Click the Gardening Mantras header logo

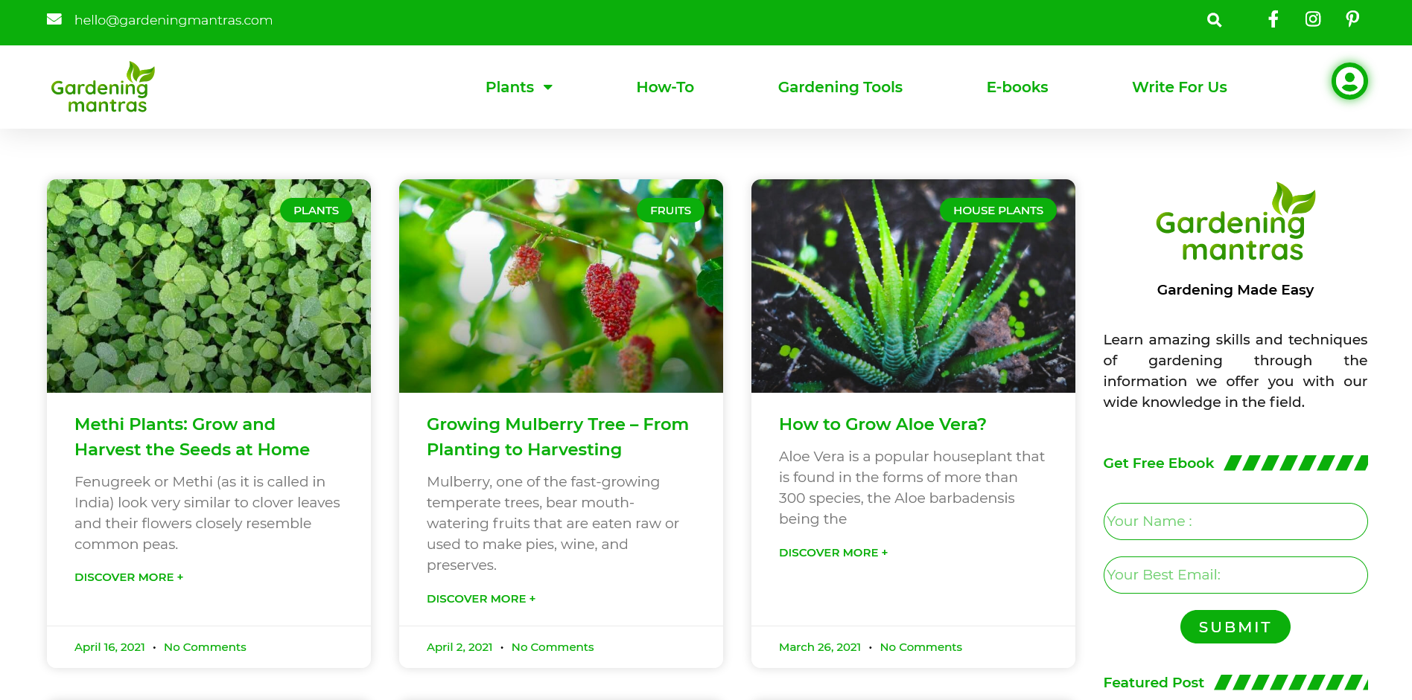(103, 87)
